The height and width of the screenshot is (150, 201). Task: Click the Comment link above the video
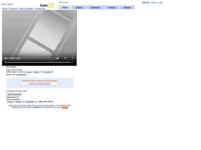click(x=13, y=9)
